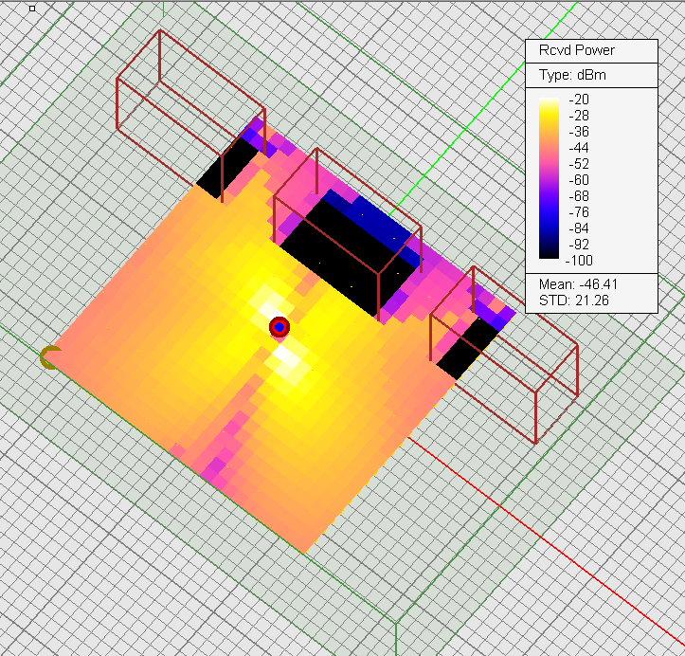Select the red and blue transmitter marker
685x656 pixels.
point(279,327)
